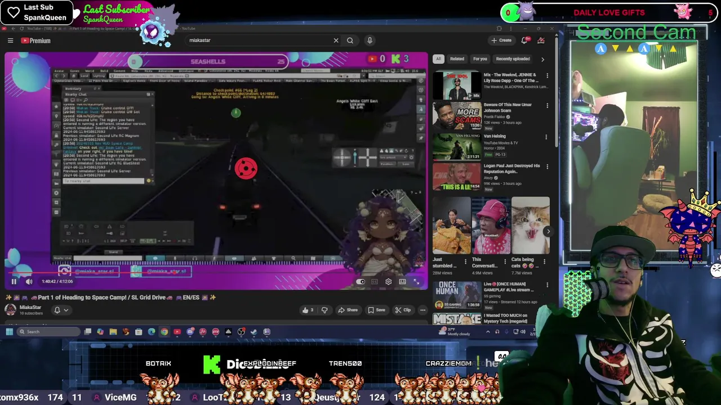This screenshot has height=405, width=721.
Task: Open 'I Wasted TOO MUCH on Mystery Tech'
Action: pos(505,318)
